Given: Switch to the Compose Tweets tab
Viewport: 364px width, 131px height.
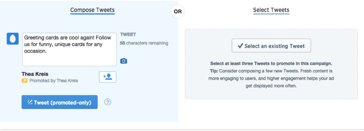Looking at the screenshot, I should coord(92,10).
